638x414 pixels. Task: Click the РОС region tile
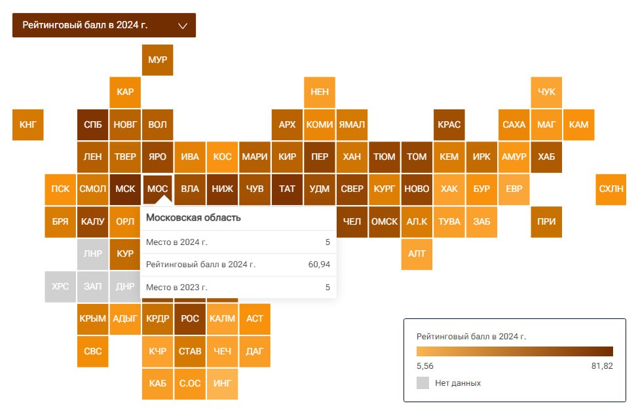(190, 319)
